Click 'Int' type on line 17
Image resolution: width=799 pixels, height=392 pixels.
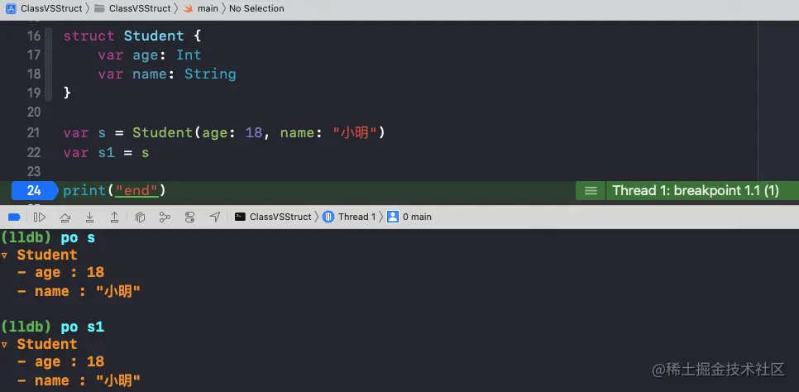tap(189, 55)
